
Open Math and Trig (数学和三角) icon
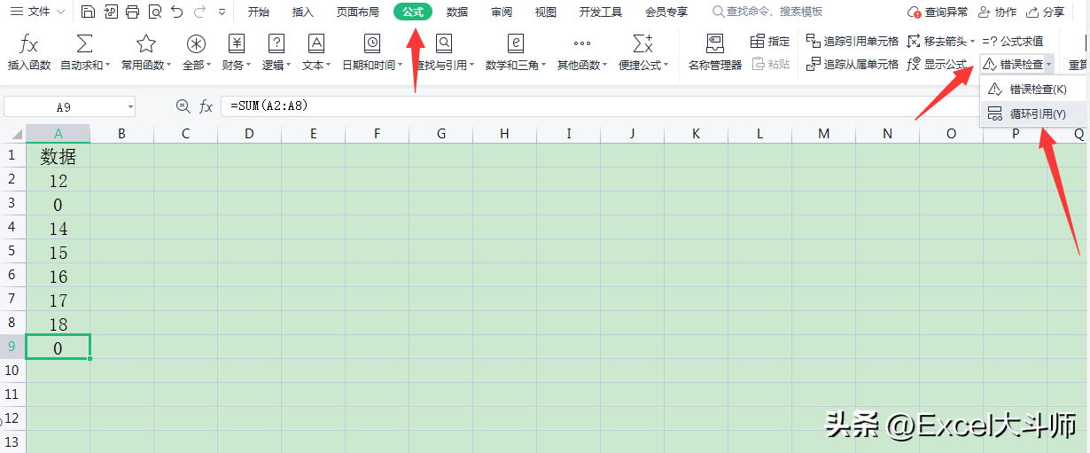click(x=516, y=44)
